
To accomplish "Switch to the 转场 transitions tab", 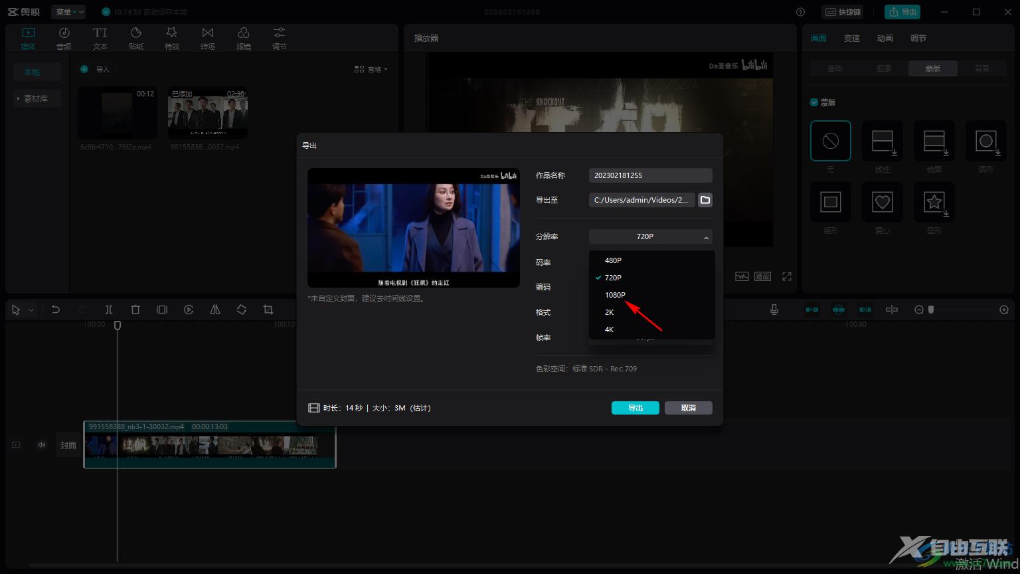I will tap(208, 39).
